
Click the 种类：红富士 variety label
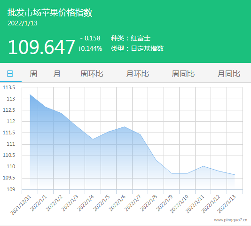(131, 38)
